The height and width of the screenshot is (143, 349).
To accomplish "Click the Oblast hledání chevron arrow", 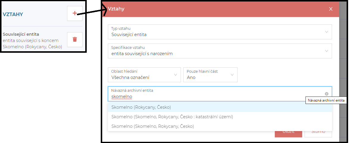I will pos(175,75).
